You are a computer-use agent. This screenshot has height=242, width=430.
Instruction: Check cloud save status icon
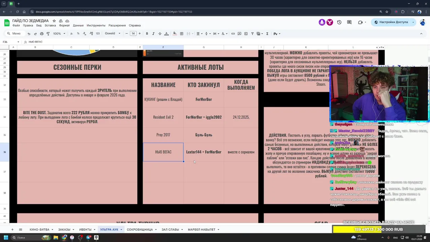coord(67,21)
